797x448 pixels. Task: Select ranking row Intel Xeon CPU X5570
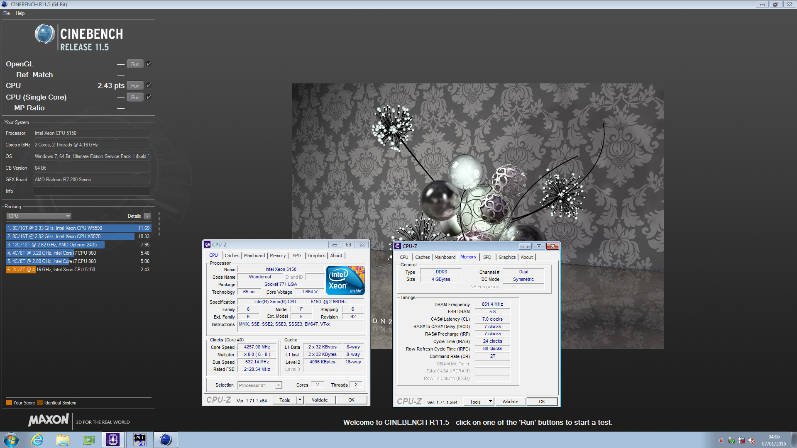[78, 236]
